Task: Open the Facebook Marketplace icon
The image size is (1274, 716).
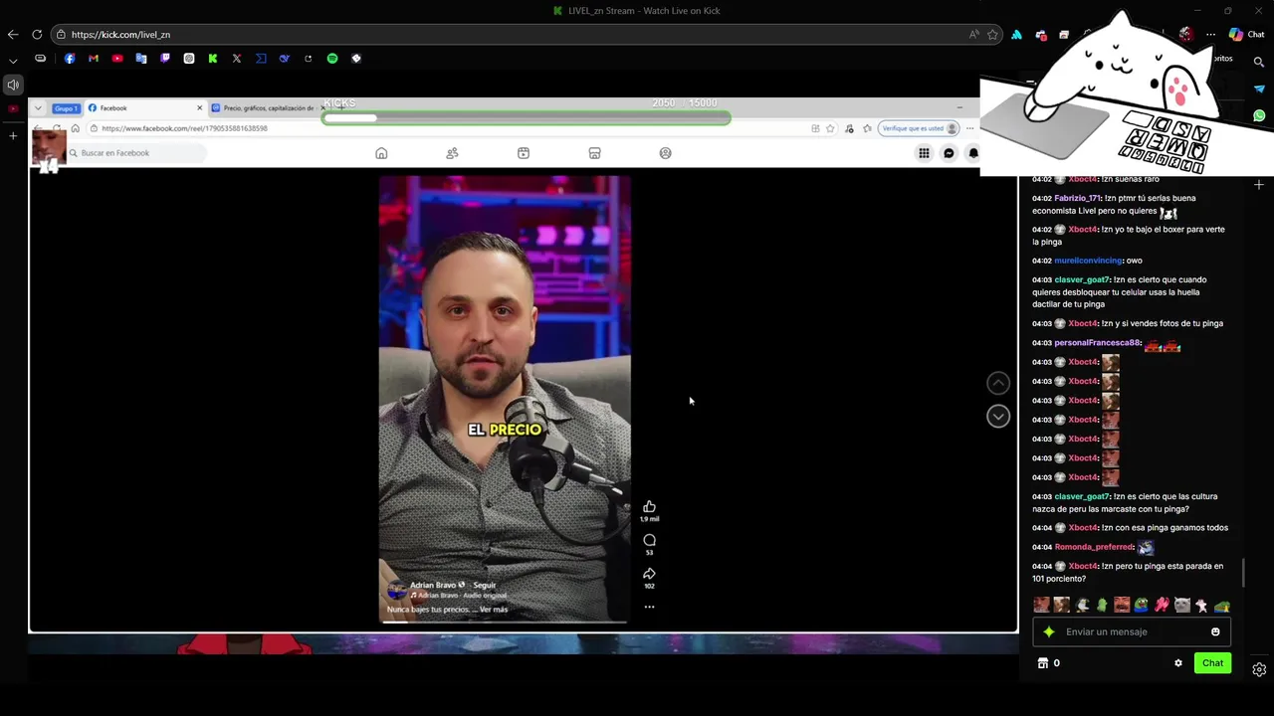Action: (594, 153)
